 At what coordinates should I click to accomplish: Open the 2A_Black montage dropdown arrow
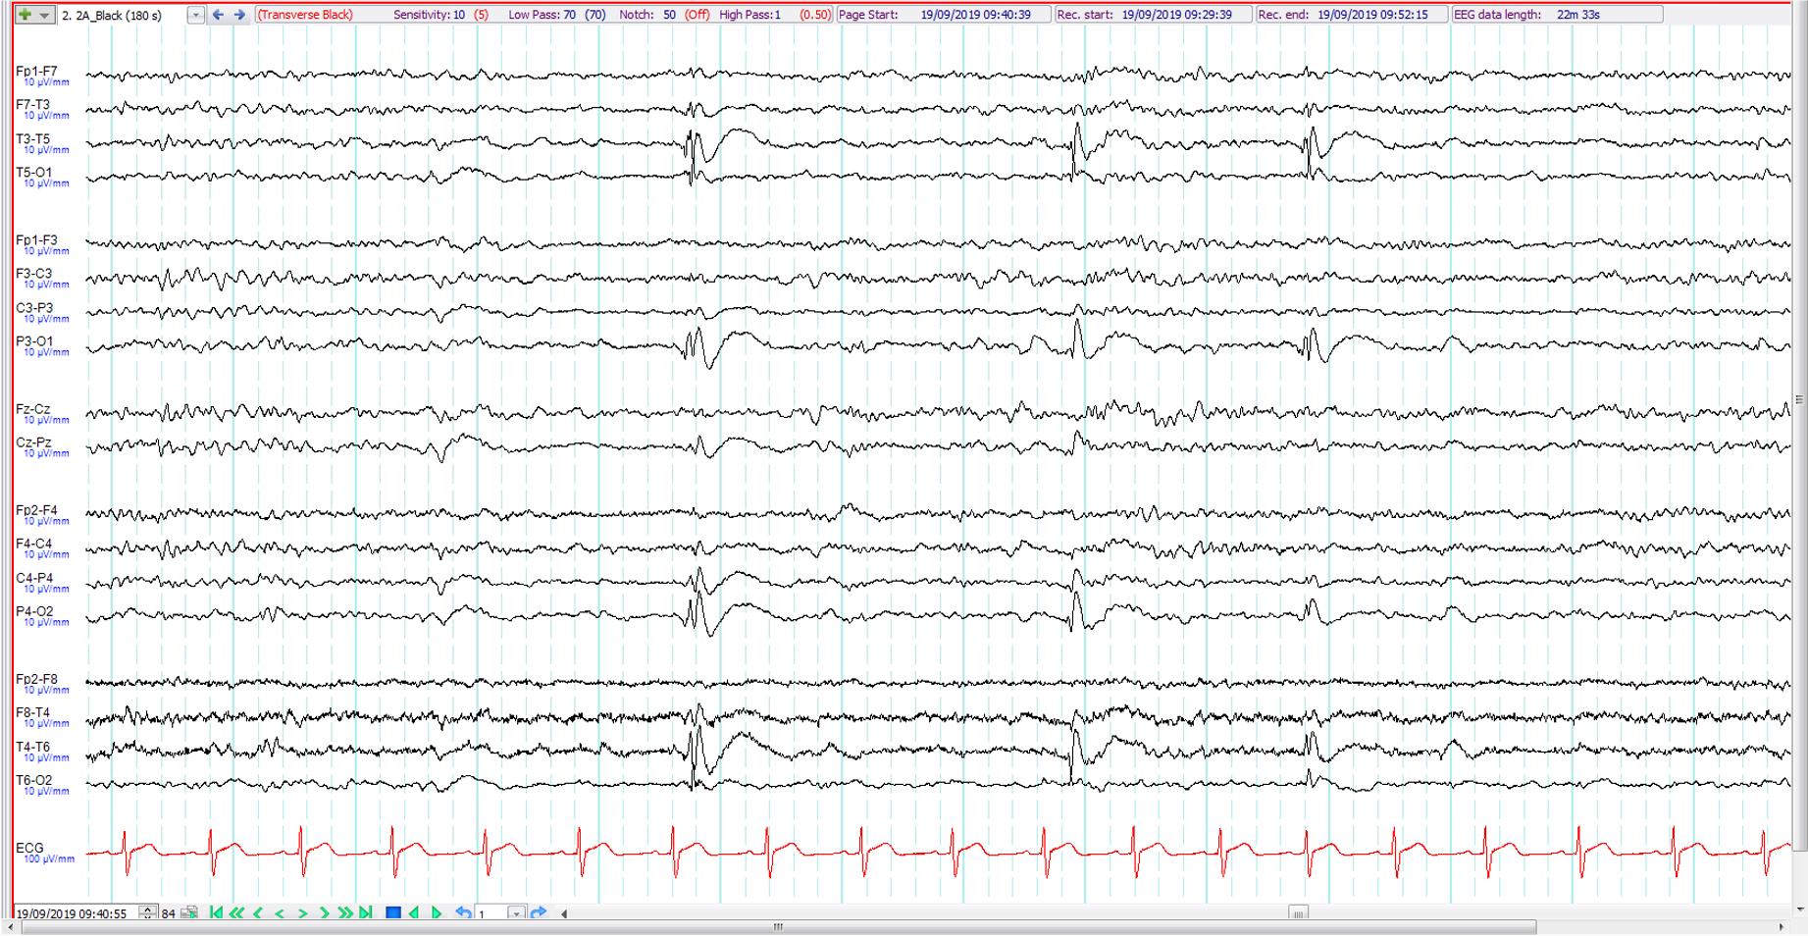pos(195,15)
